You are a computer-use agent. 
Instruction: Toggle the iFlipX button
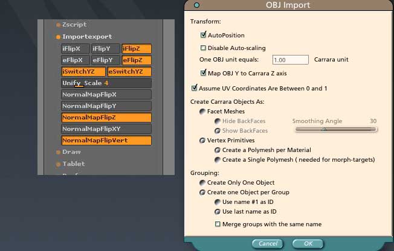[75, 49]
